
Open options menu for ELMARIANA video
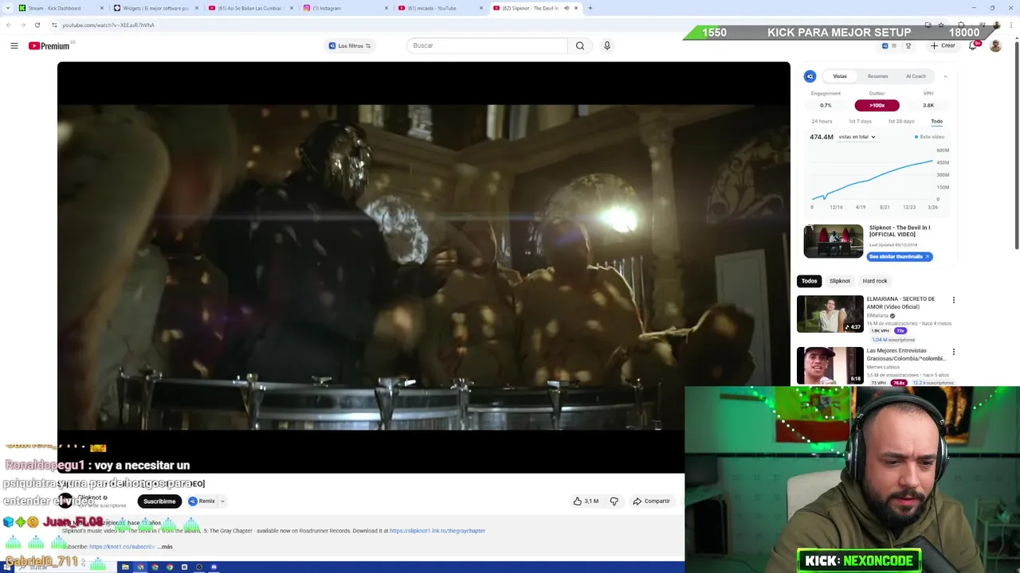953,301
